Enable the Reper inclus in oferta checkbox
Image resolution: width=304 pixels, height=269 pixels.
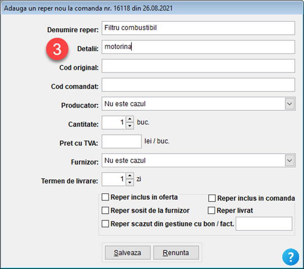[105, 197]
